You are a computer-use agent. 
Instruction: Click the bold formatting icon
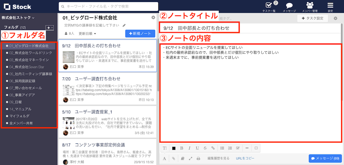tap(182, 148)
